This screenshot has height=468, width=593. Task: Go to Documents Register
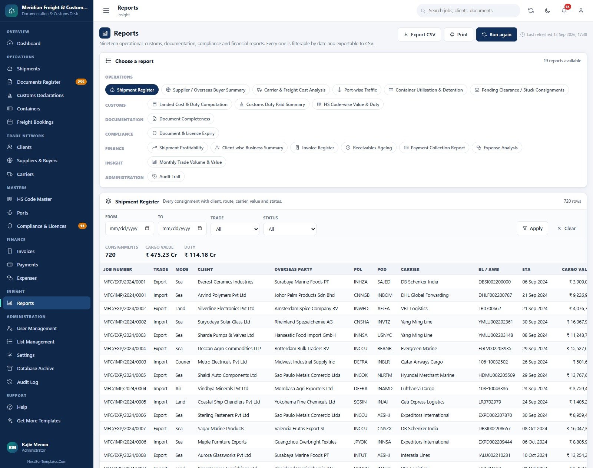tap(47, 82)
